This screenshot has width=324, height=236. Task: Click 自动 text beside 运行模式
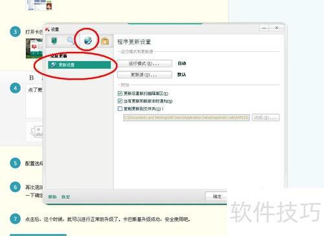(x=182, y=64)
